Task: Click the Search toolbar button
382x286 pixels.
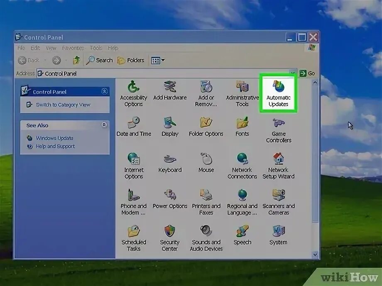Action: click(x=99, y=60)
